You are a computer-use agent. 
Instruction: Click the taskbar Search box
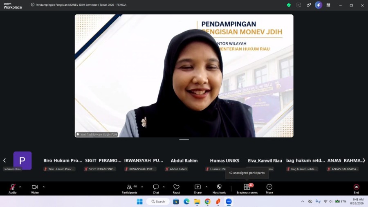tap(158, 201)
